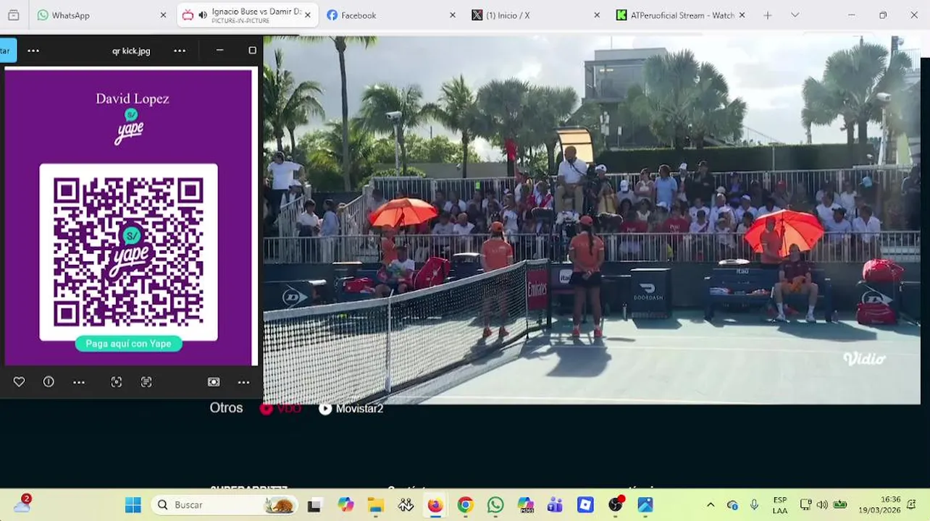This screenshot has height=521, width=930.
Task: Close the WhatsApp tab
Action: point(163,15)
